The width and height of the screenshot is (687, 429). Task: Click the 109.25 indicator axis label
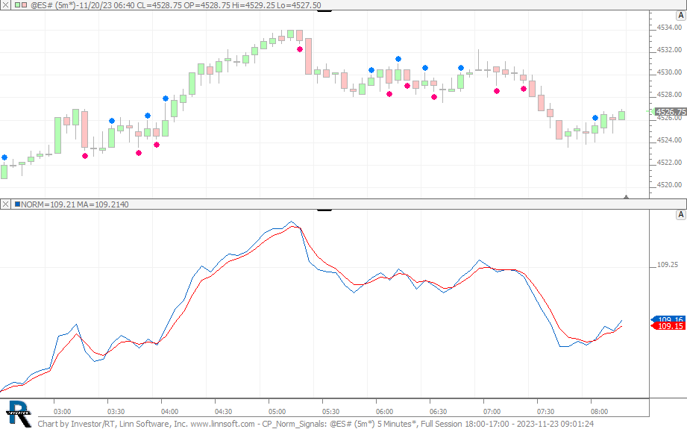tap(668, 265)
